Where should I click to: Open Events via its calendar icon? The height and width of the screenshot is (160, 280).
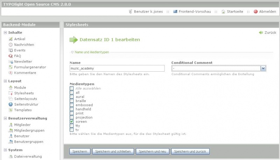10,50
